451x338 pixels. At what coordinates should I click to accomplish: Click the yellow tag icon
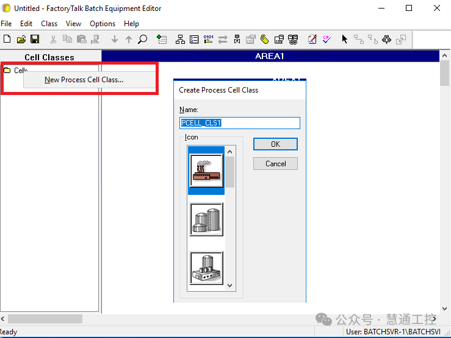(x=264, y=39)
